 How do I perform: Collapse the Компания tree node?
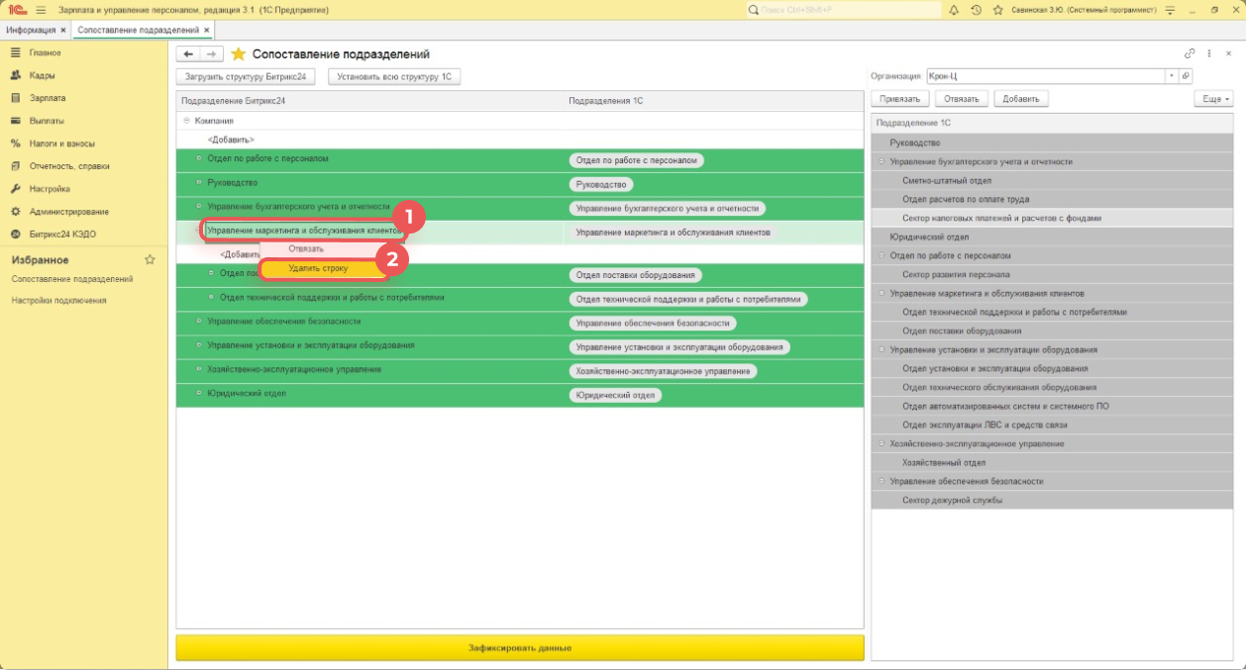(x=186, y=120)
